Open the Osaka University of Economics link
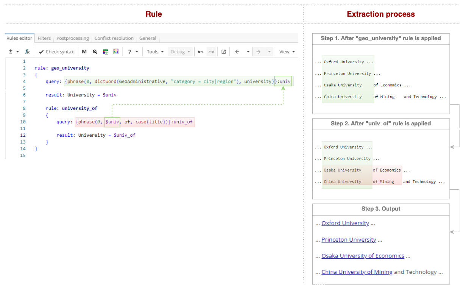 coord(363,256)
